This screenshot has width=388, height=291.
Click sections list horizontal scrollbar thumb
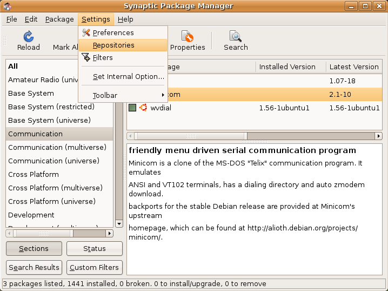pos(43,233)
